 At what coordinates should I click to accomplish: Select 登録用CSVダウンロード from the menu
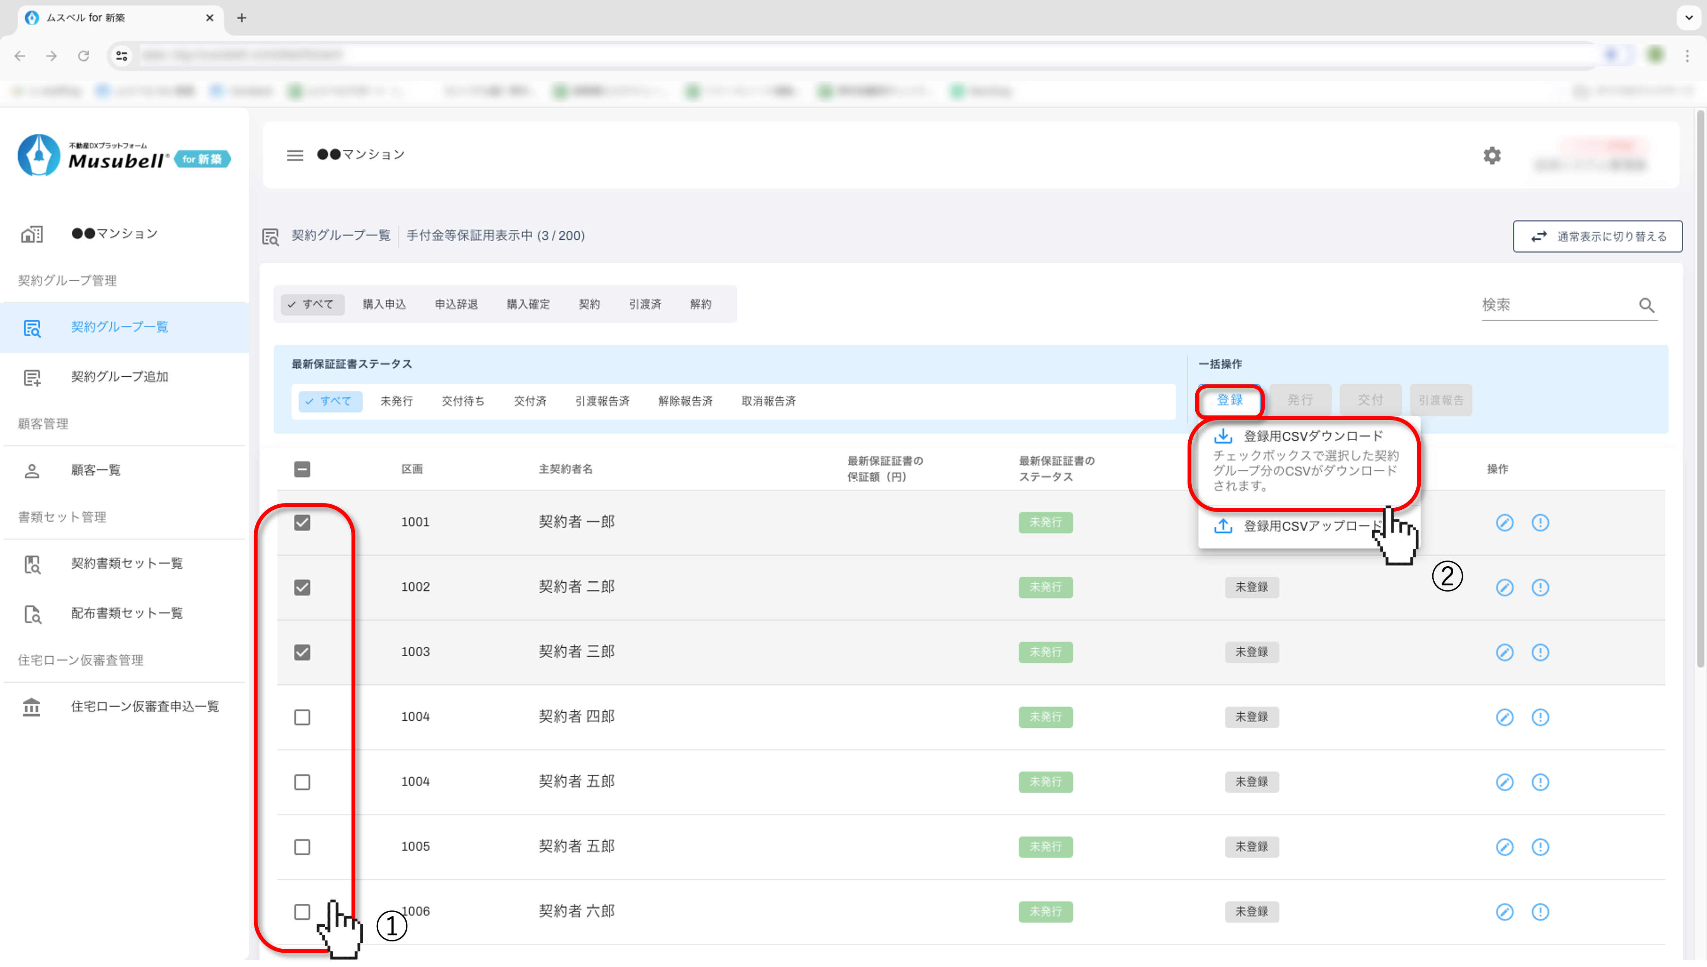point(1312,436)
